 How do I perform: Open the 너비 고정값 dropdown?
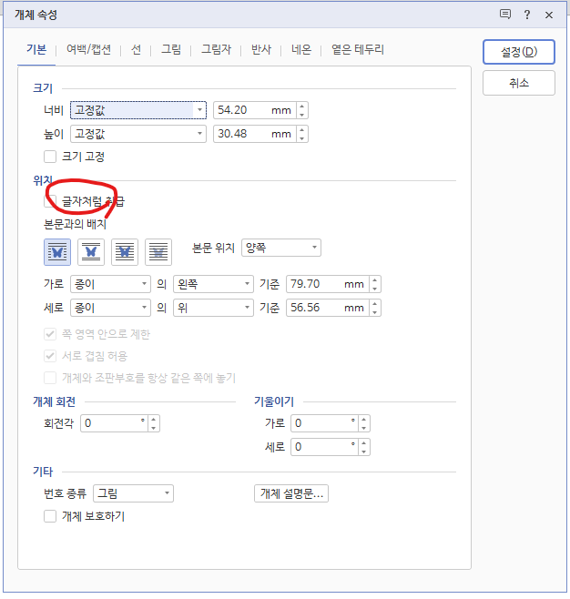coord(138,110)
